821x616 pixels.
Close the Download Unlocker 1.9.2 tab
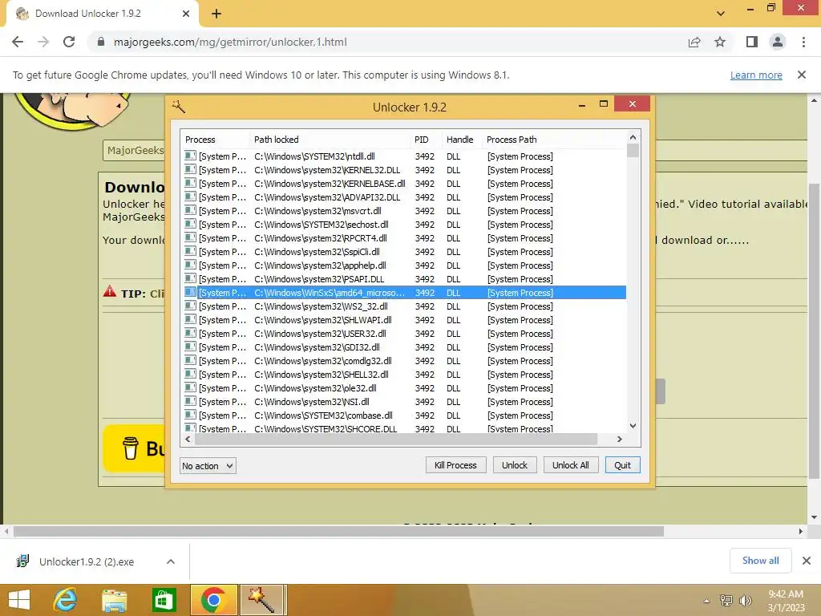(186, 14)
